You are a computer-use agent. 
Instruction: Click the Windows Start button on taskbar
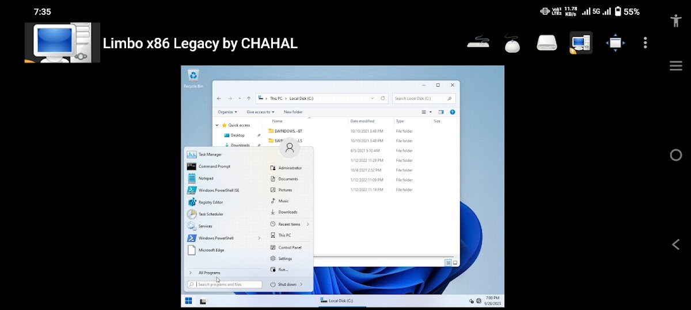[x=188, y=301]
